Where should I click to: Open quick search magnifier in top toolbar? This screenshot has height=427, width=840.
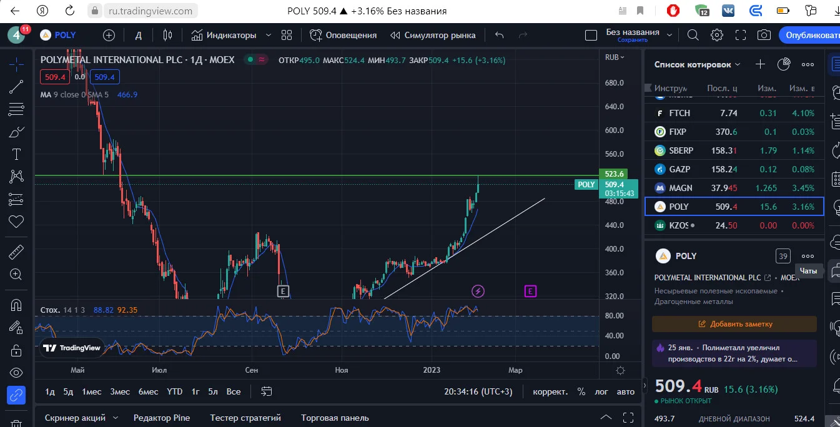(694, 35)
